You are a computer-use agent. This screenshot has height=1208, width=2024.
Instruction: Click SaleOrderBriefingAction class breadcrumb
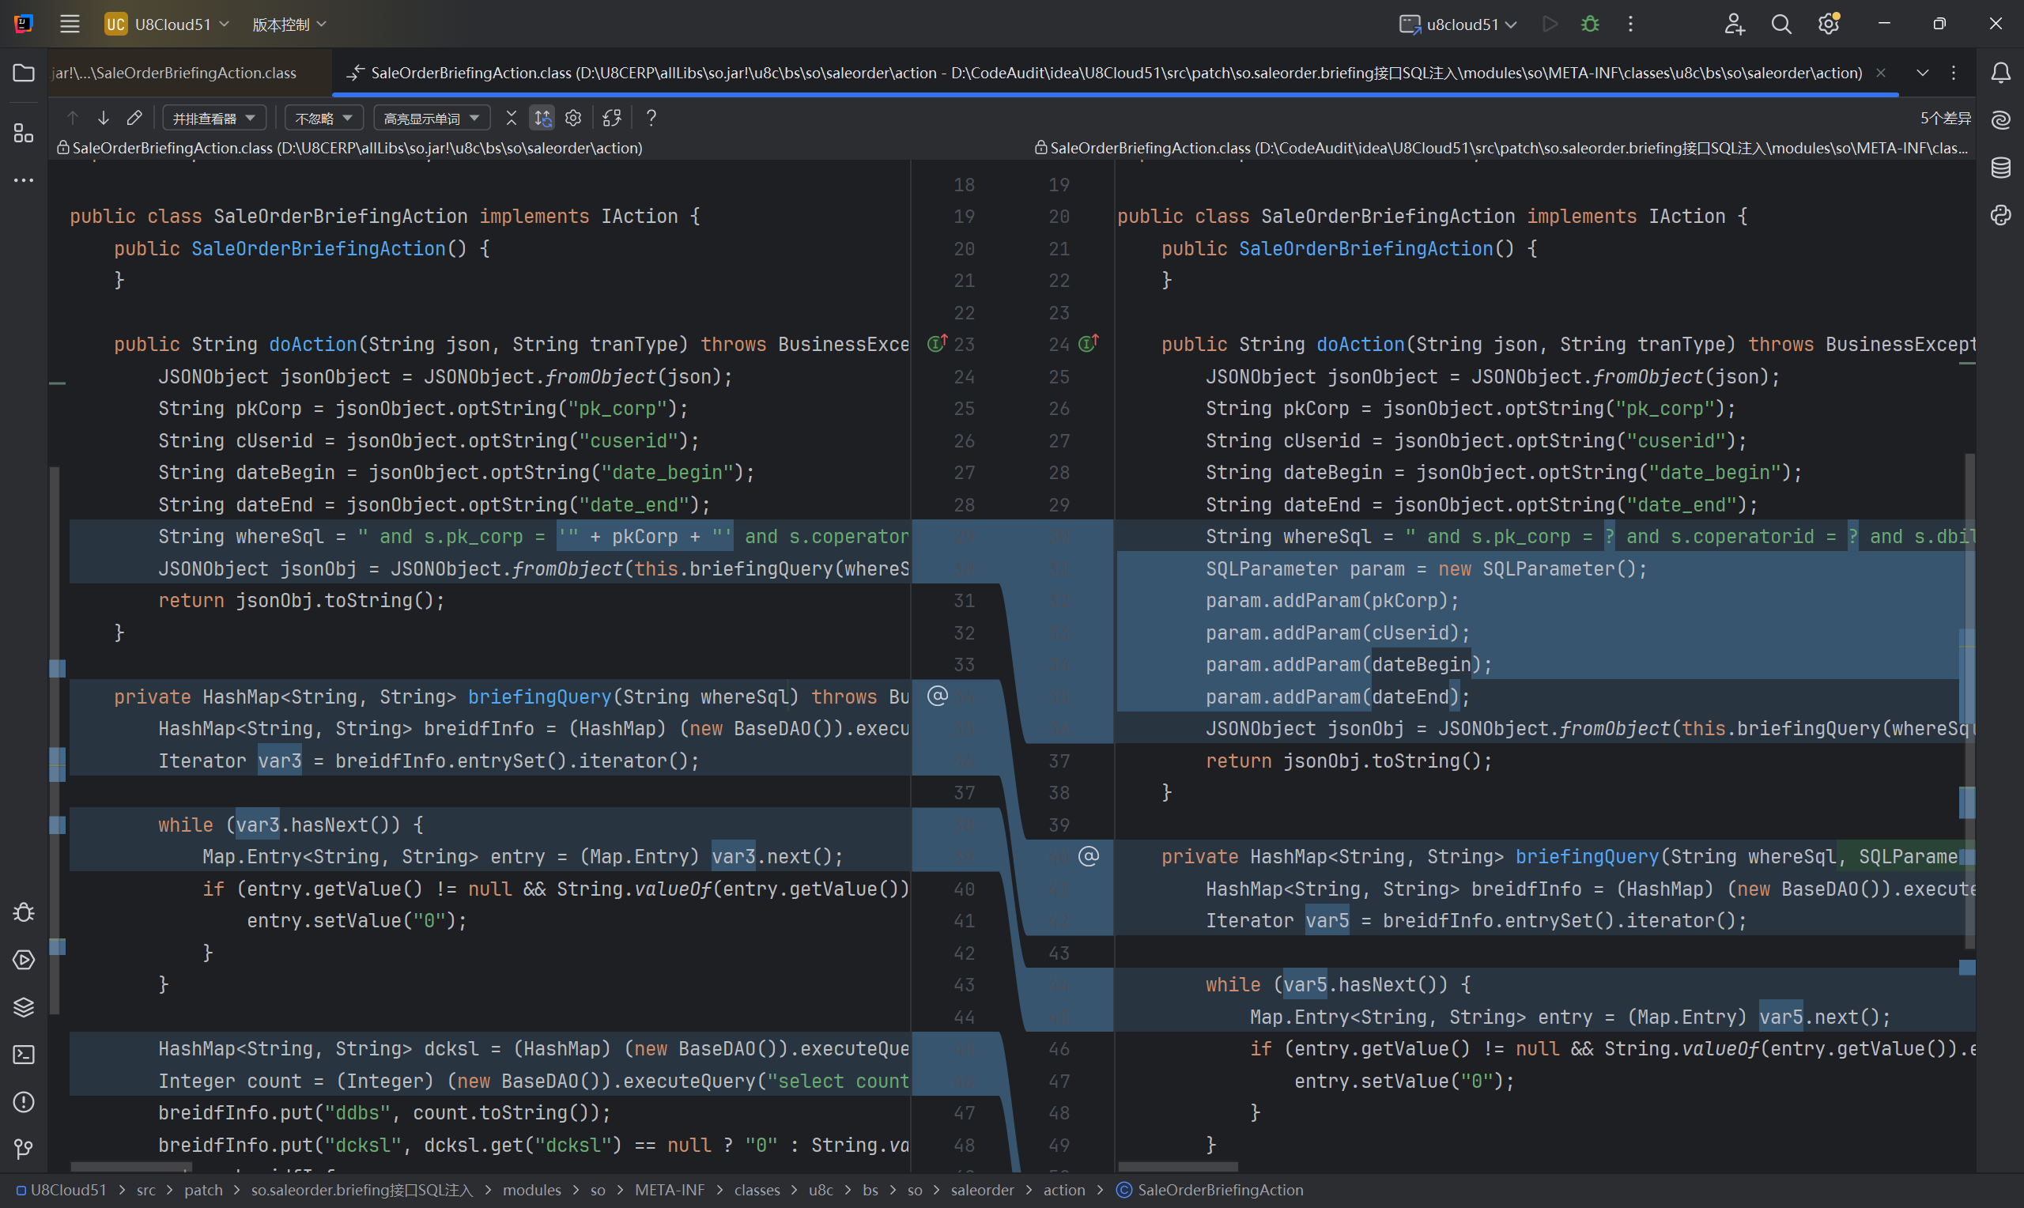pos(1210,1190)
